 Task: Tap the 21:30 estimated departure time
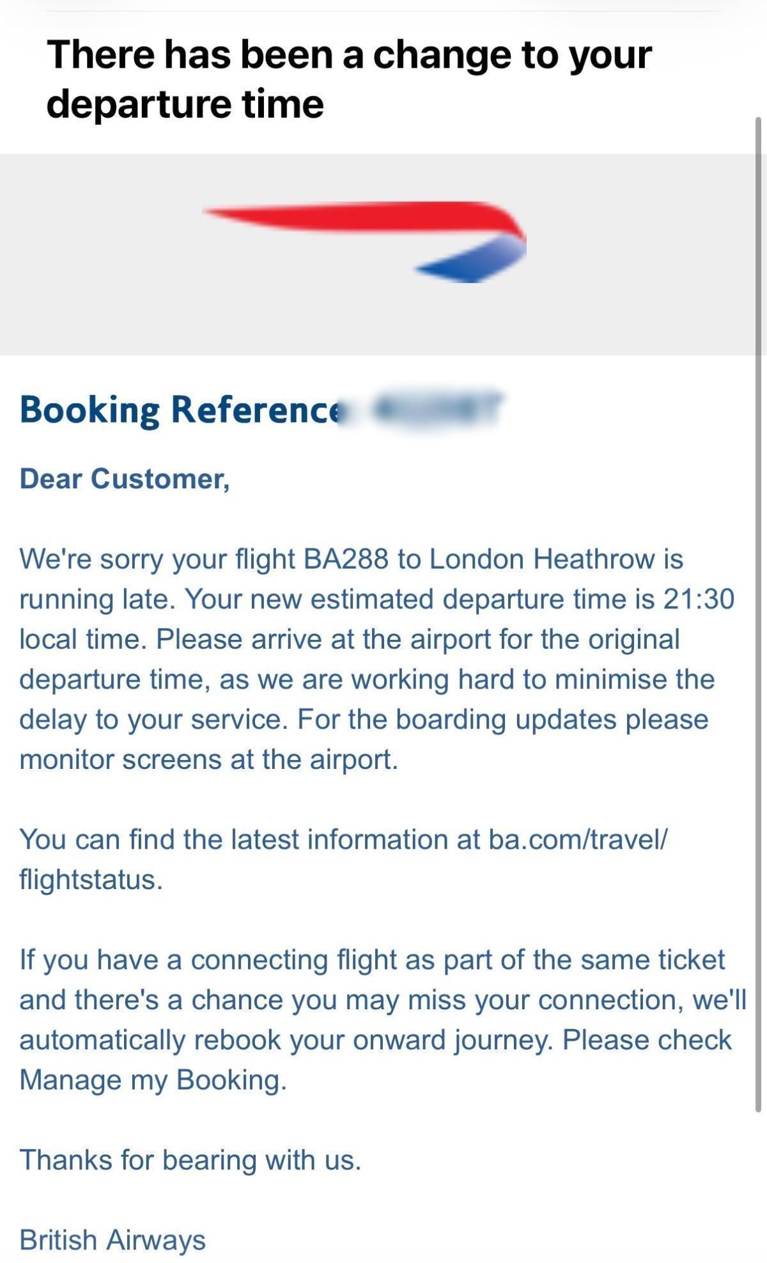click(x=699, y=600)
